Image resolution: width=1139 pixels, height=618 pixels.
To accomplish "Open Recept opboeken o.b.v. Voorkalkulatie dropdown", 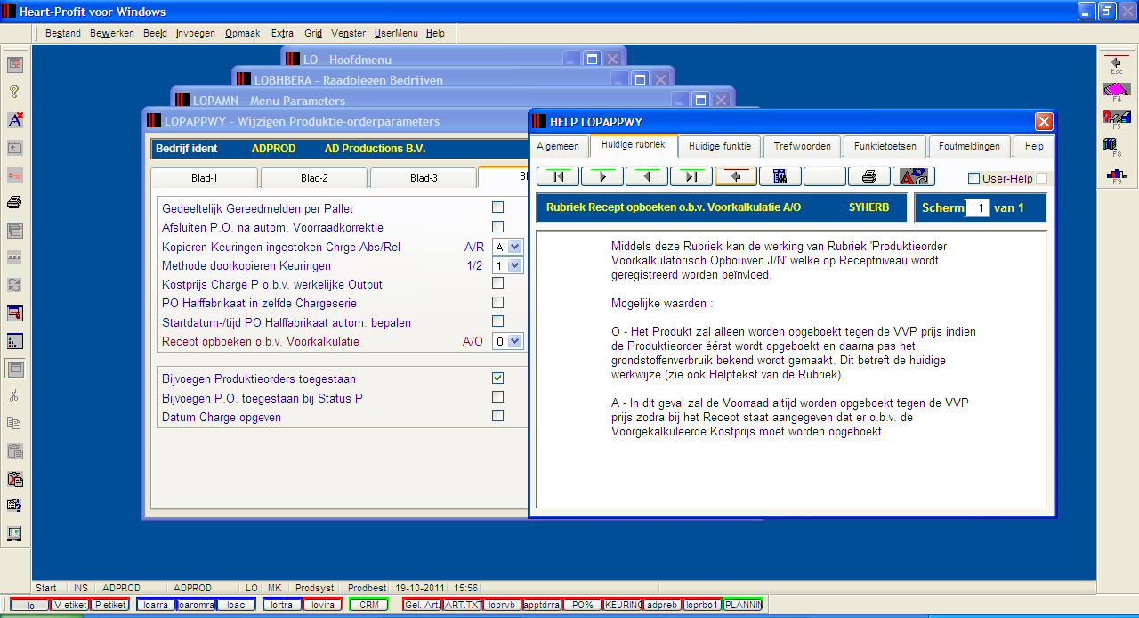I will (x=515, y=341).
